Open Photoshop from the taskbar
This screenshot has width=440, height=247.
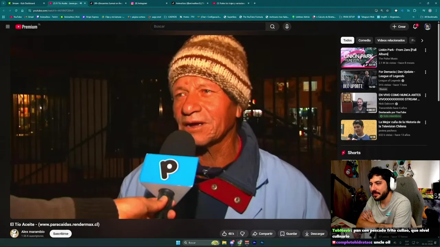point(262,243)
